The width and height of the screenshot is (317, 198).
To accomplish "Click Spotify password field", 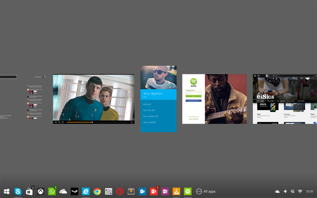I will [194, 94].
